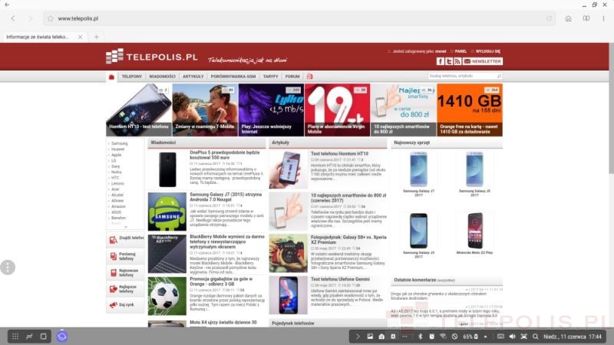Click the search magnifier in the tray
The image size is (614, 345).
[x=535, y=337]
